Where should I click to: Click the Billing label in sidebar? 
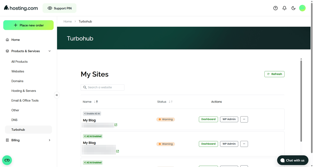point(15,140)
